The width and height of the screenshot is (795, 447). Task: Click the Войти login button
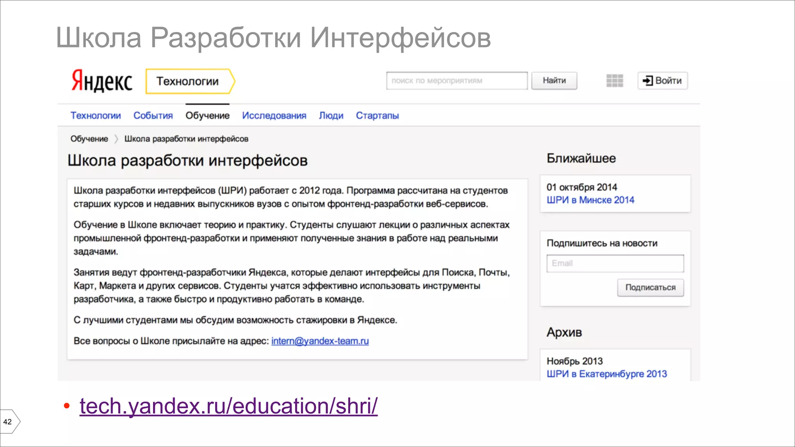pos(663,81)
